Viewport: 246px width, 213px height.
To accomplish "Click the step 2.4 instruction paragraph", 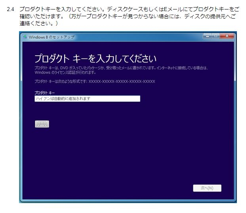I will tap(129, 16).
